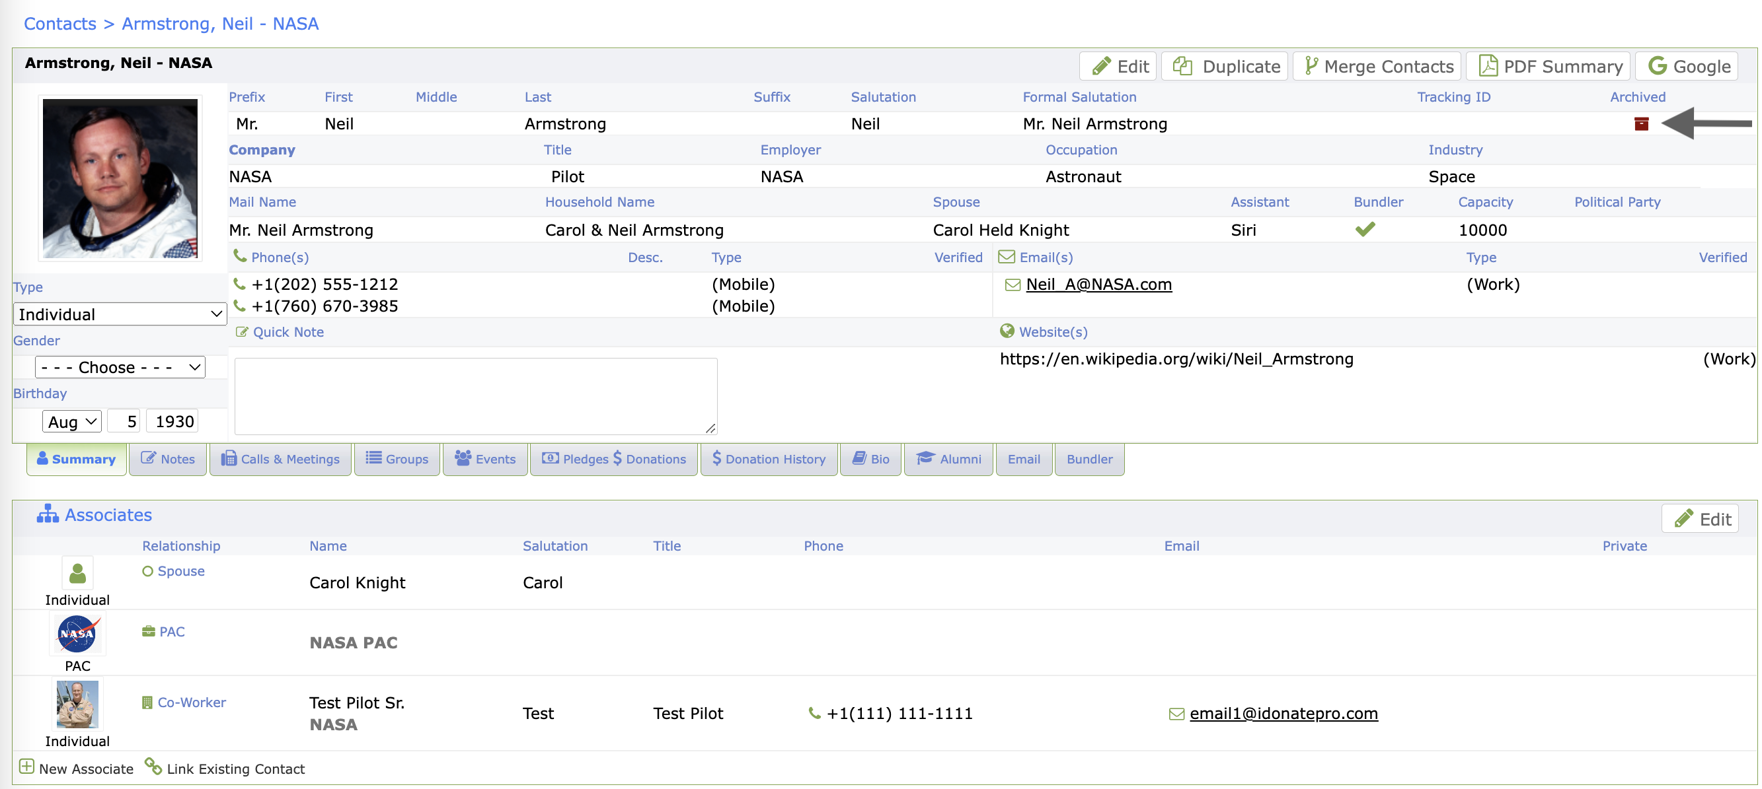Click the contact Edit button in header
The height and width of the screenshot is (789, 1762).
pos(1118,66)
